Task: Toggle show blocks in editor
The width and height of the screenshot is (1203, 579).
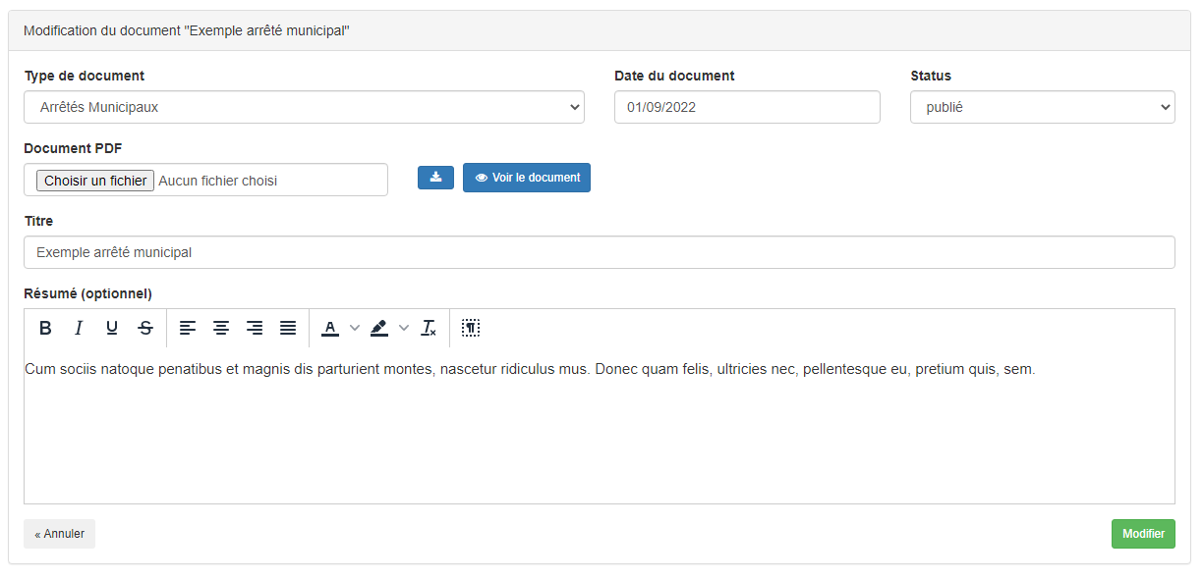Action: coord(471,328)
